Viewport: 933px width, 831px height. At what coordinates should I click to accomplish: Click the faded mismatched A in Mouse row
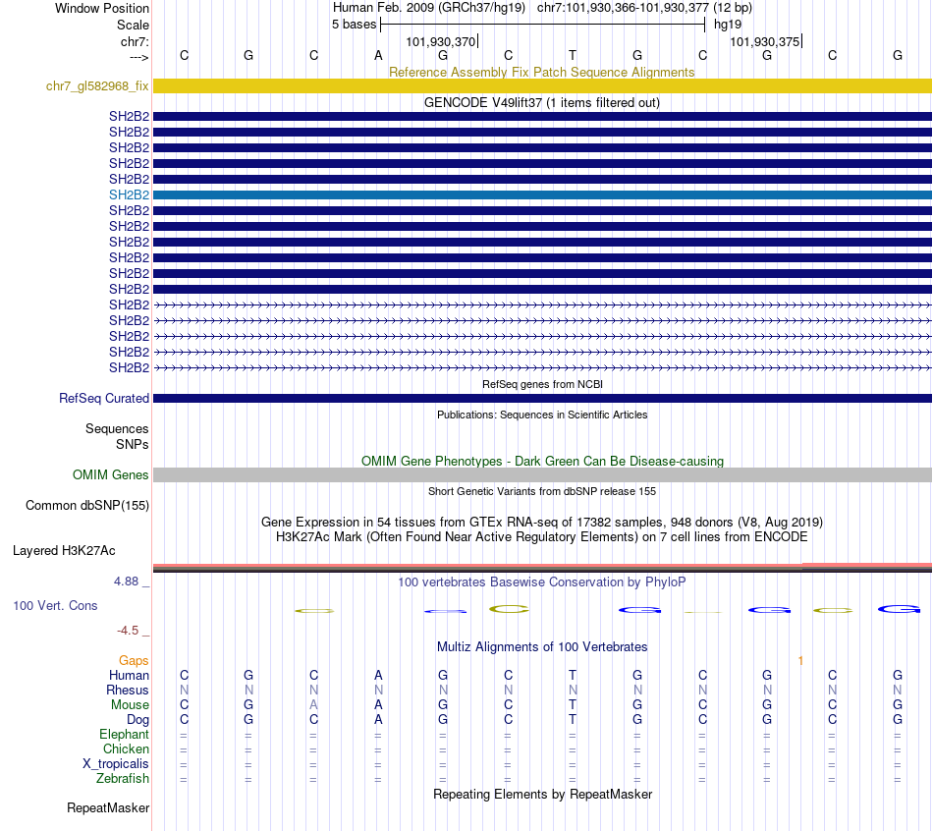pos(313,705)
